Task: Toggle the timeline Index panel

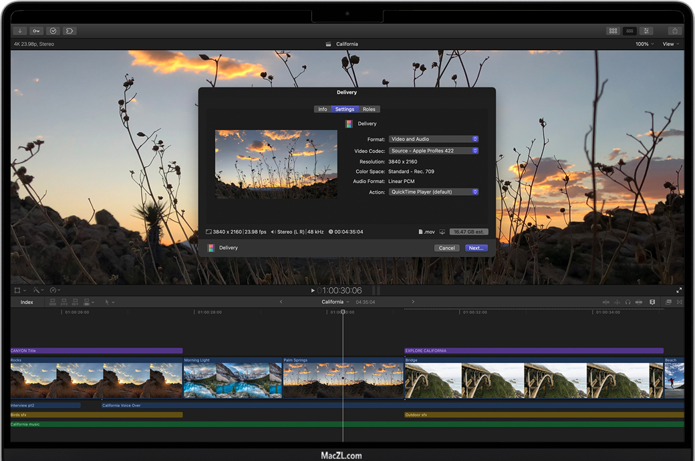Action: pyautogui.click(x=27, y=302)
